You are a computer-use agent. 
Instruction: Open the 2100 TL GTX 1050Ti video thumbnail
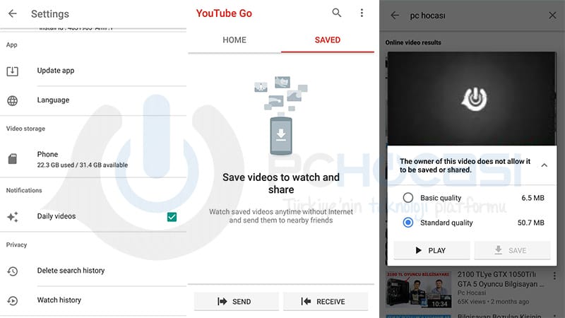(x=410, y=290)
